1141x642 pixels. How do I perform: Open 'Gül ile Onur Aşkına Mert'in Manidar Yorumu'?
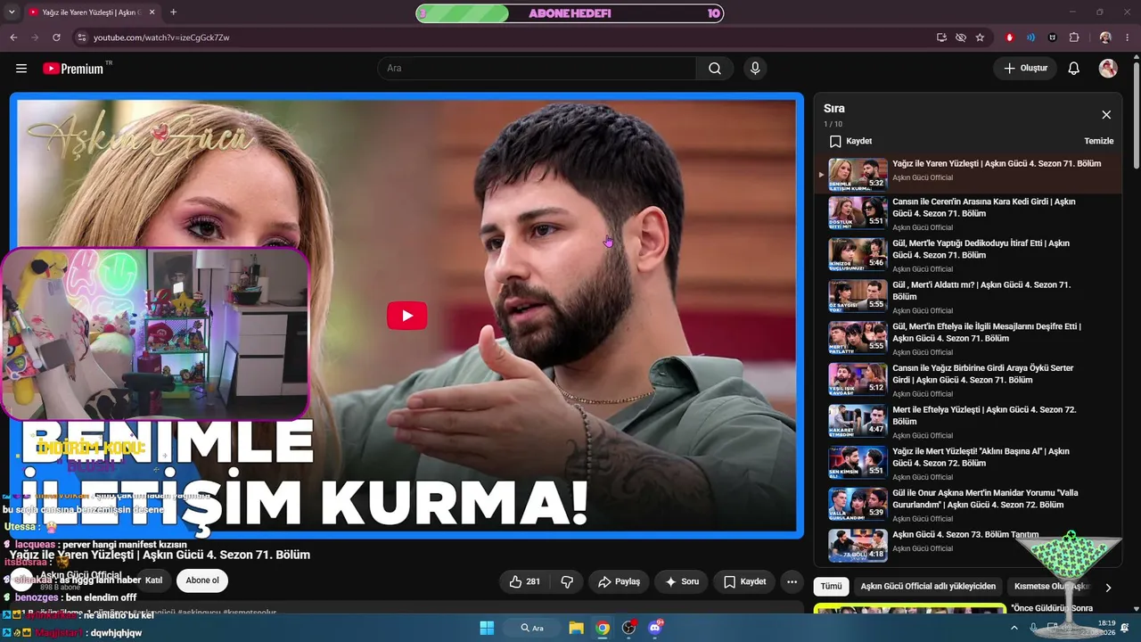click(x=985, y=498)
